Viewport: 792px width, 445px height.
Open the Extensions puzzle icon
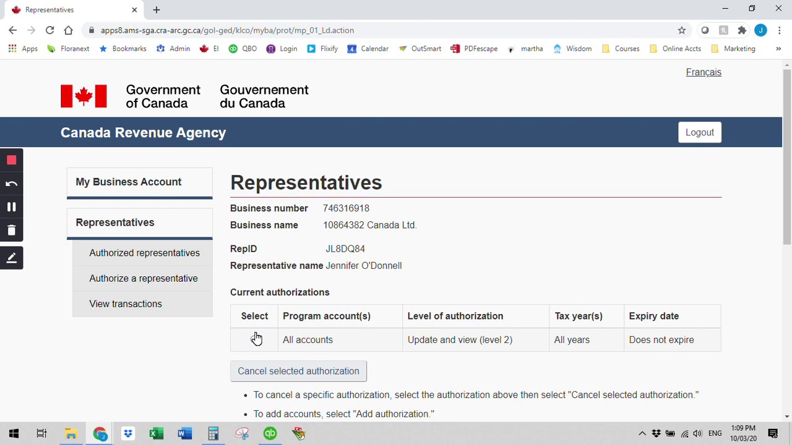tap(742, 30)
